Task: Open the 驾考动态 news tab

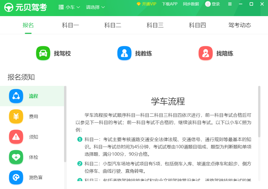Action: (x=240, y=25)
